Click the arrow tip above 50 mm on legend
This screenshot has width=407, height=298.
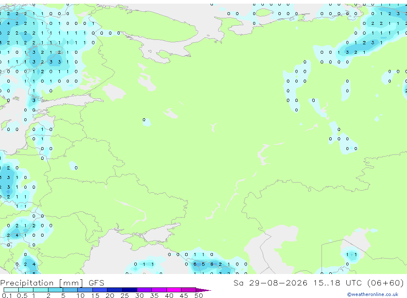pyautogui.click(x=203, y=290)
